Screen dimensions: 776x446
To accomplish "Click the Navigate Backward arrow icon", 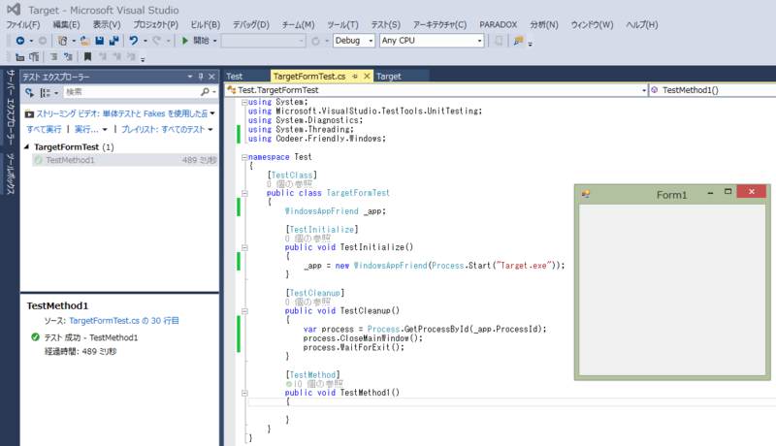I will (20, 41).
